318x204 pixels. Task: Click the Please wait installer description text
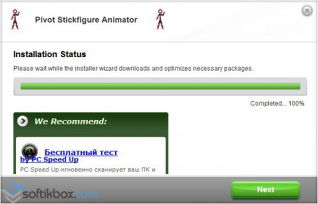click(x=133, y=68)
